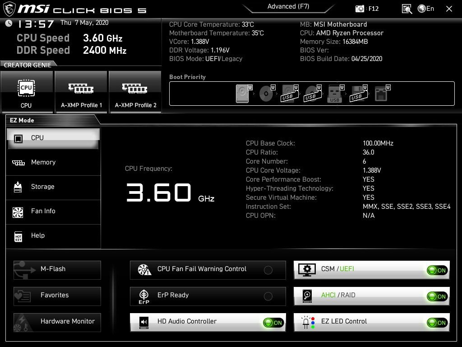This screenshot has height=347, width=462.
Task: Turn off the HD Audio Controller switch
Action: 273,323
